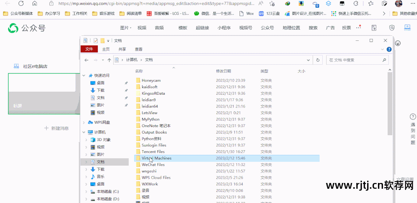Screen dimensions: 417x203
Task: Collapse the 快速访问 section
Action: click(x=85, y=75)
